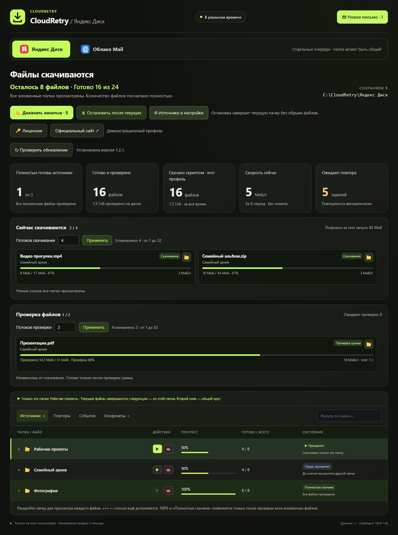
Task: Click skip icon for Фотографии row
Action: 168,491
